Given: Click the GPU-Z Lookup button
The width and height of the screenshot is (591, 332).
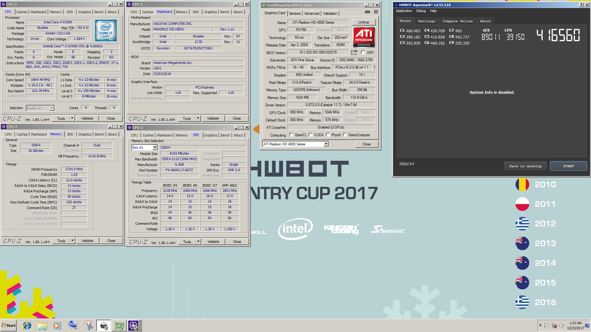Looking at the screenshot, I should coord(364,22).
